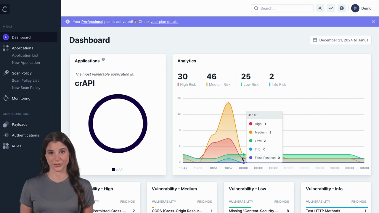Image resolution: width=379 pixels, height=213 pixels.
Task: Open the Dashboard menu item
Action: coord(28,37)
